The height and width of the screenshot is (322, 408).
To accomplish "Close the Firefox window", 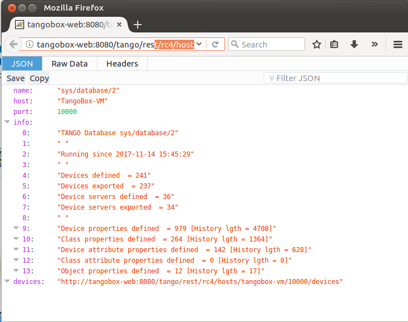I will [x=12, y=8].
